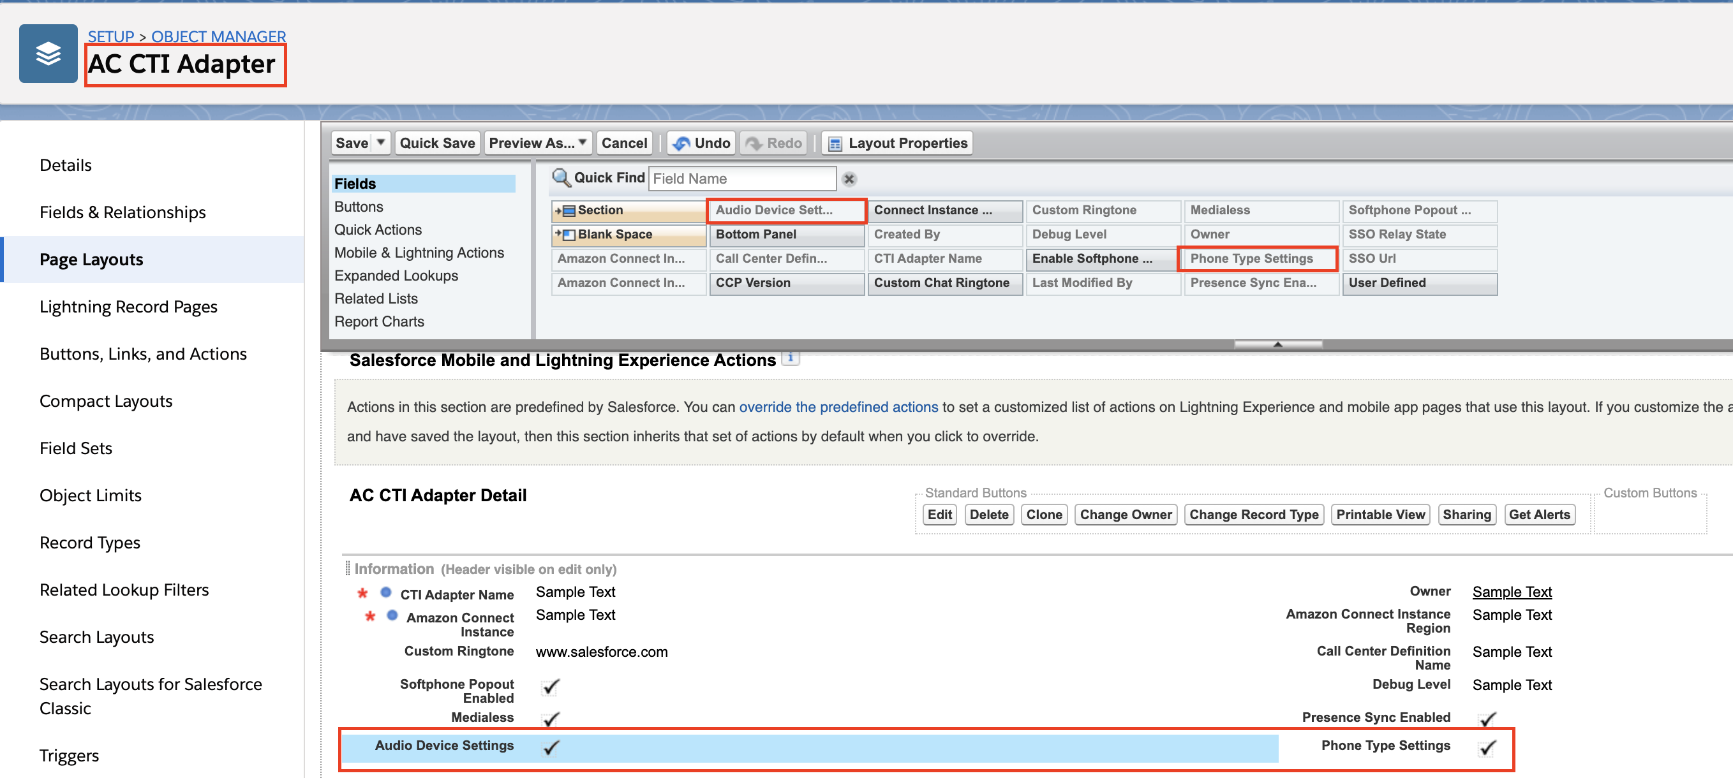Click the blue dot beside Amazon Connect Instance
The image size is (1733, 778).
[x=392, y=615]
